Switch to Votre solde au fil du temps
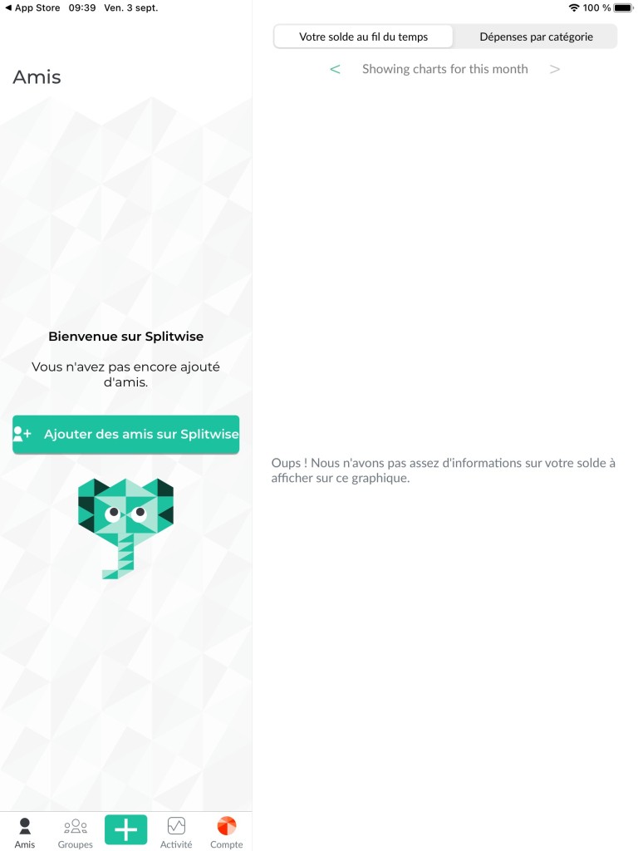The height and width of the screenshot is (851, 638). point(364,37)
